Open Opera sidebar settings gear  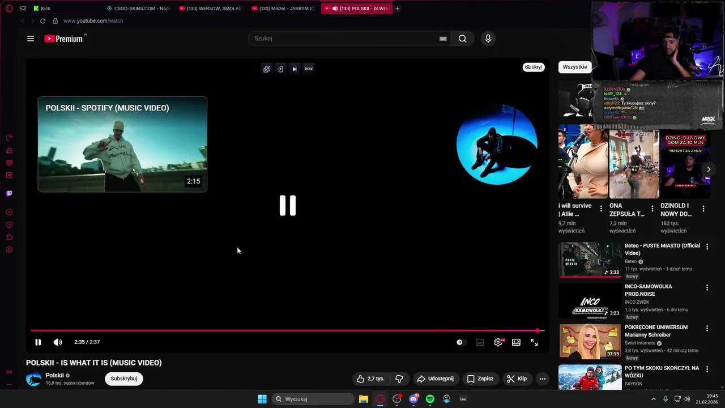[9, 250]
